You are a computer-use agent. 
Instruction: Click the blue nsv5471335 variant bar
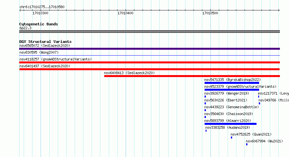[x=232, y=83]
